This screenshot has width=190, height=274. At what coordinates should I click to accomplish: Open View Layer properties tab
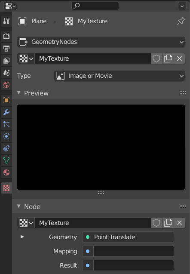[x=6, y=61]
